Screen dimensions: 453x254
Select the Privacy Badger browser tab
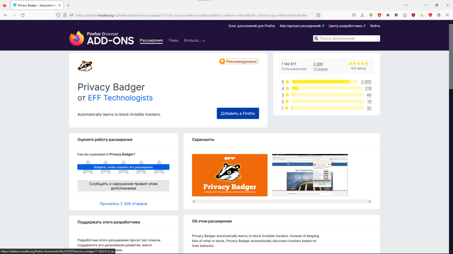point(37,5)
